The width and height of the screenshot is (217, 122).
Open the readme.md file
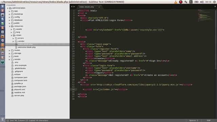pyautogui.click(x=19, y=93)
